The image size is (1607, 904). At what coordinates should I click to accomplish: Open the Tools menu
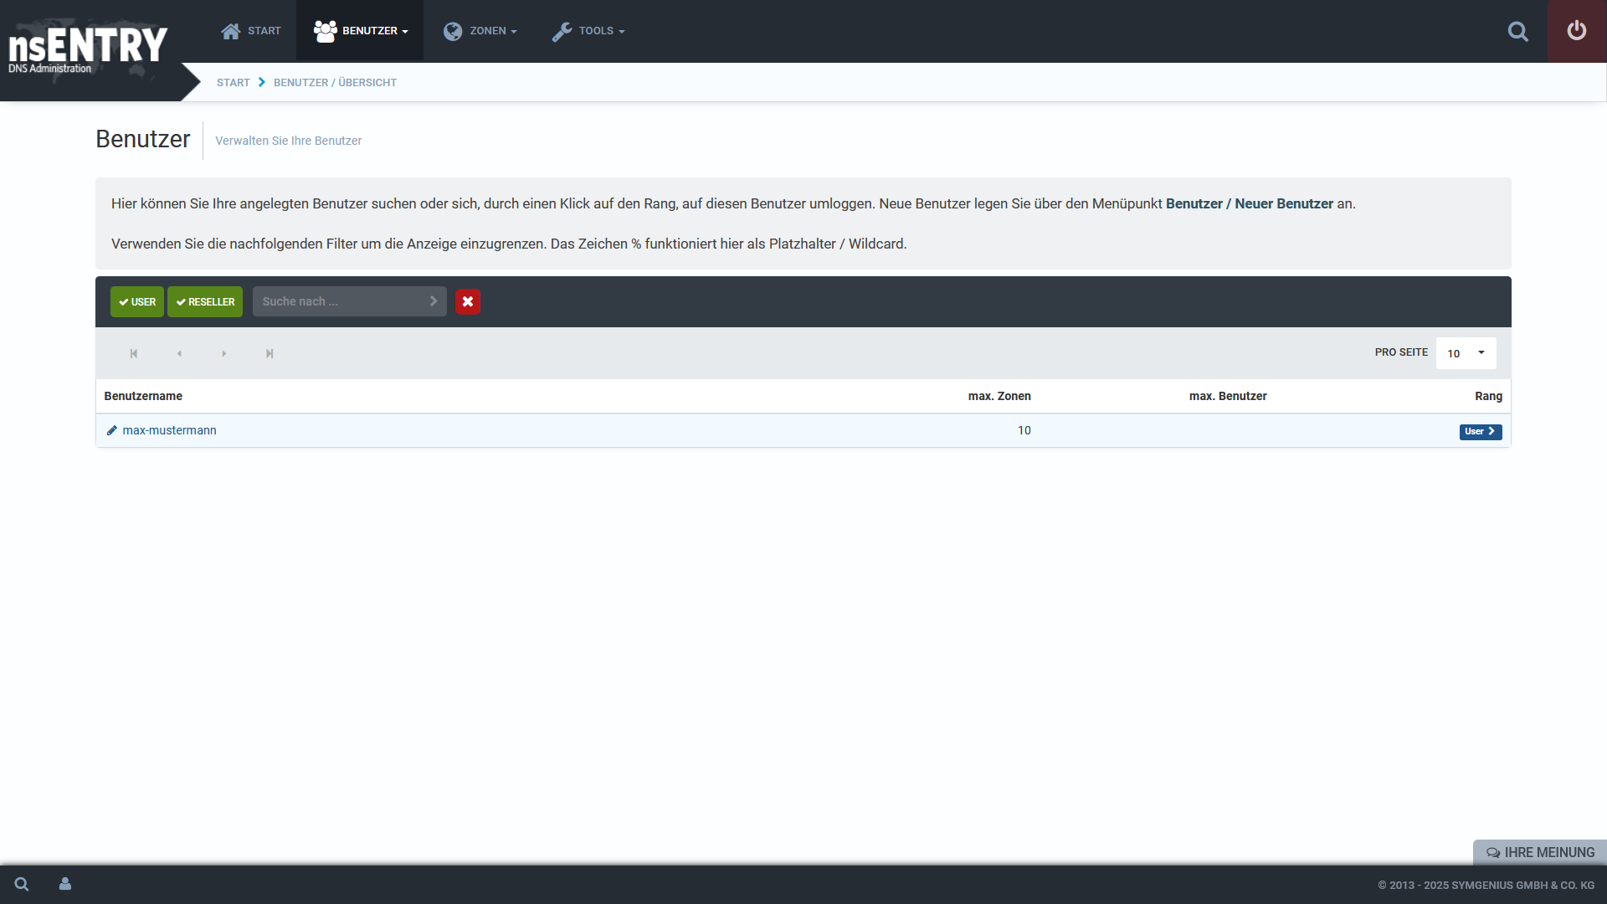pyautogui.click(x=588, y=31)
